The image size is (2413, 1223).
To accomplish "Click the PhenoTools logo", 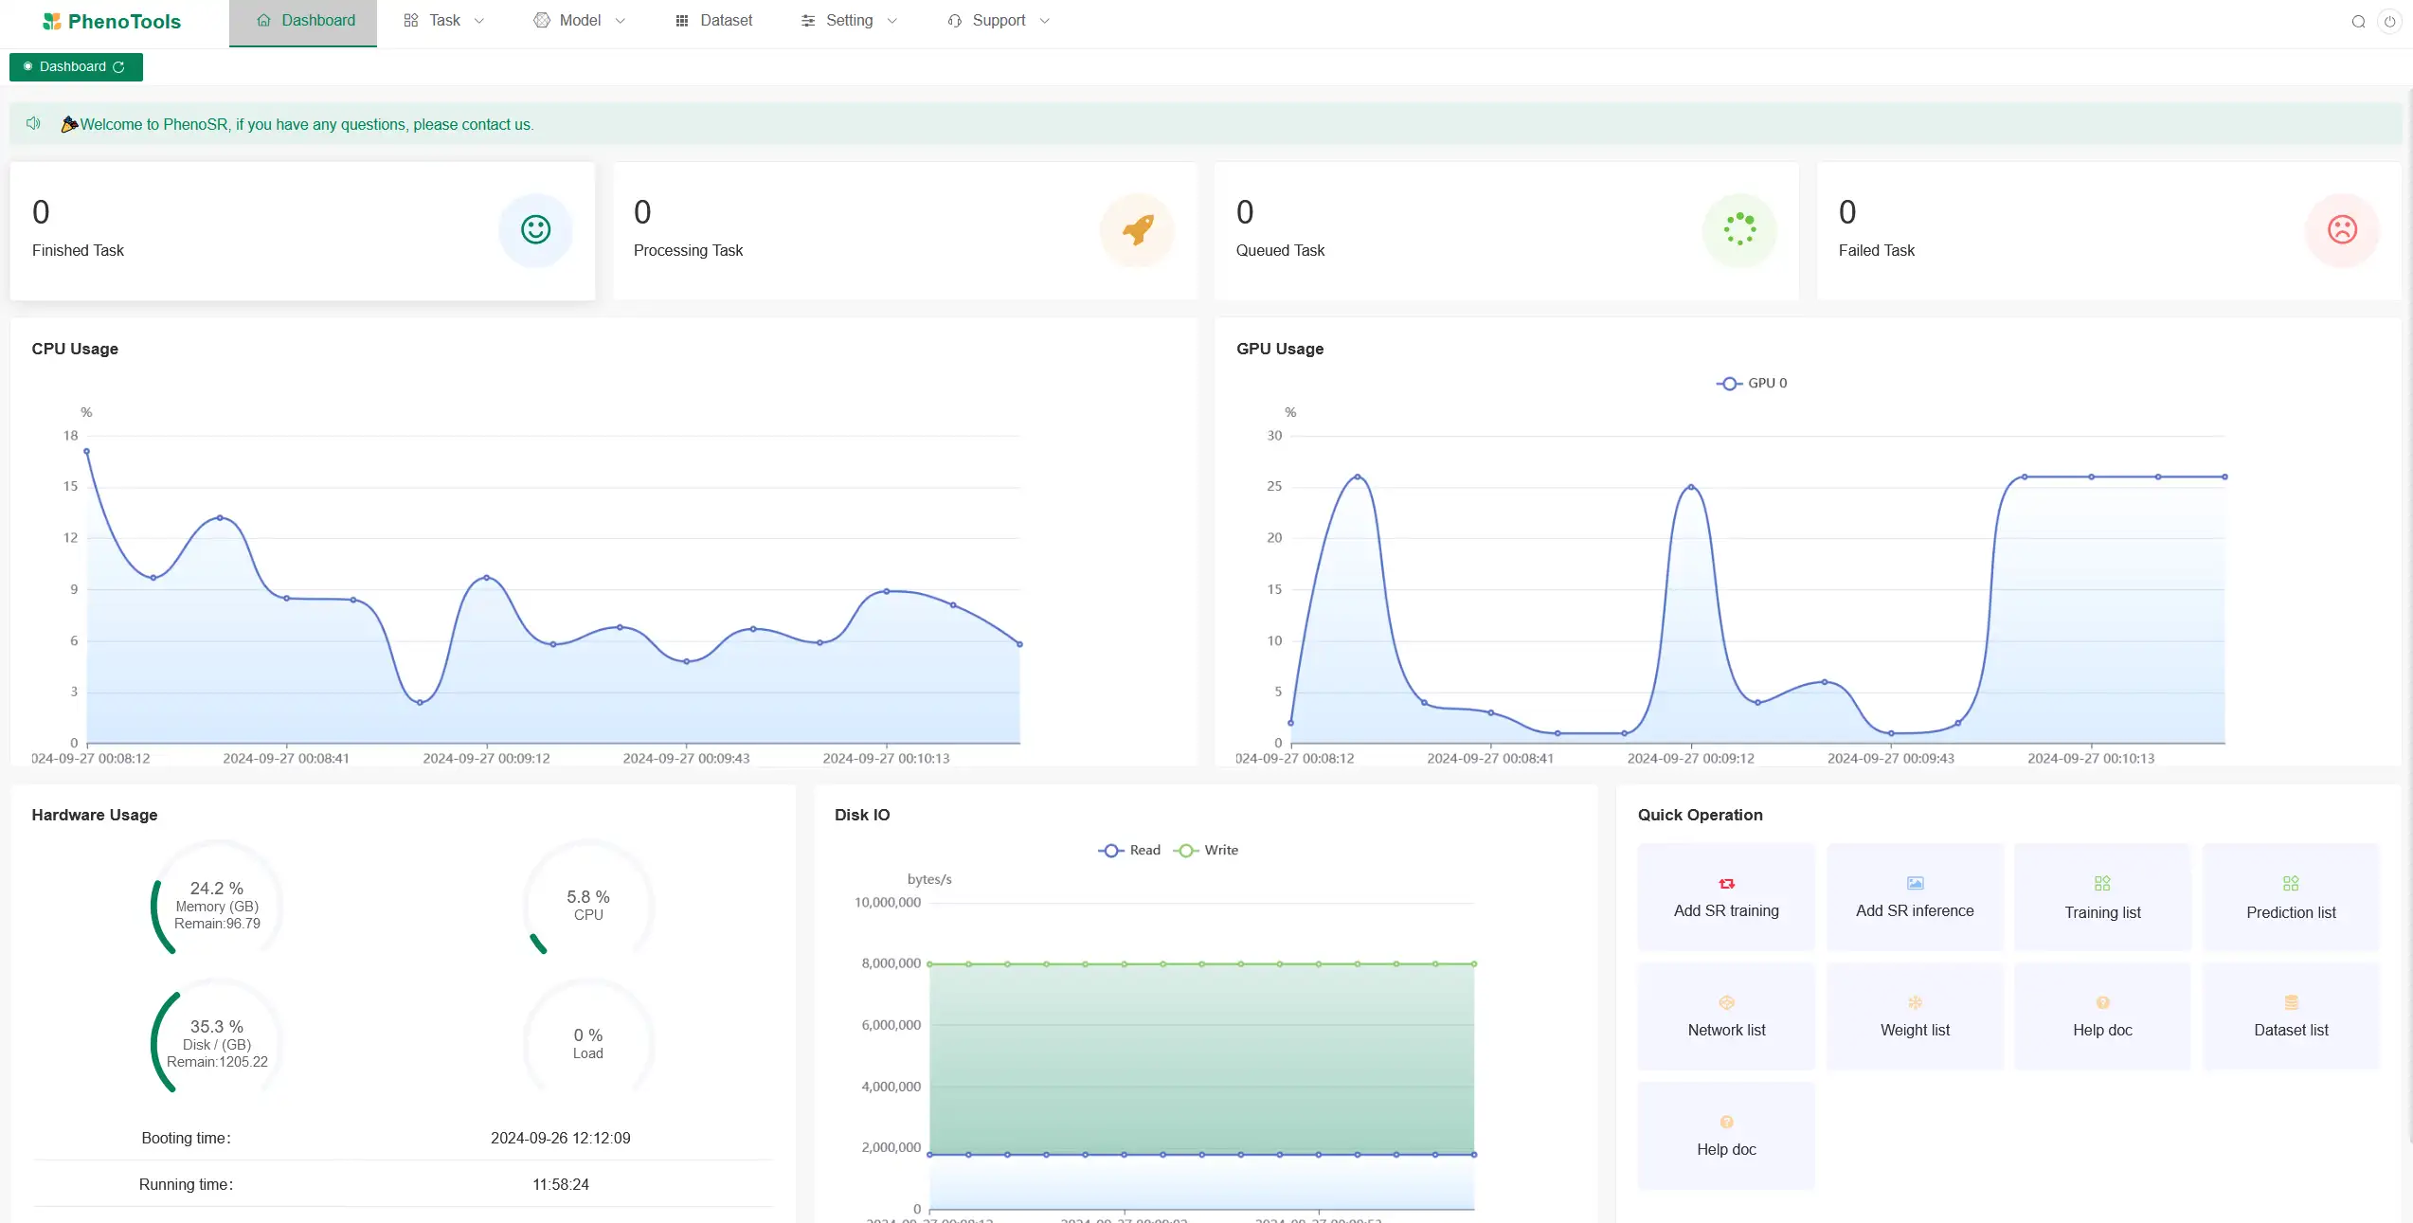I will tap(112, 21).
